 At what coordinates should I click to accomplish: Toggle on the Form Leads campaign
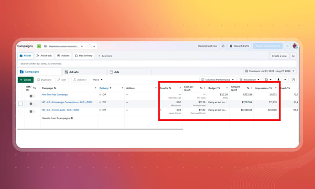point(32,111)
